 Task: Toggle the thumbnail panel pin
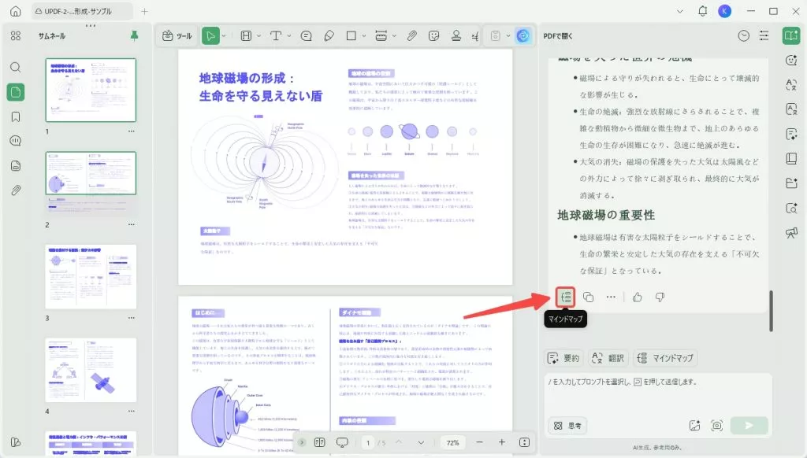(134, 35)
